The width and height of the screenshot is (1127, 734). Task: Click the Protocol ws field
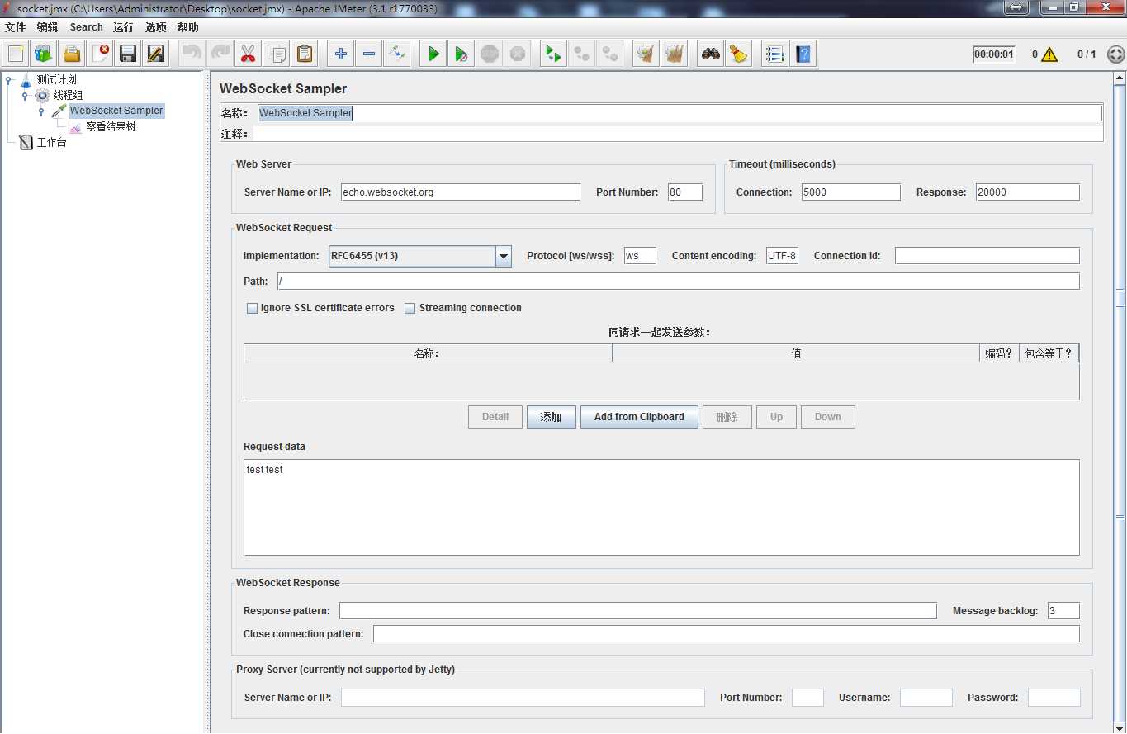pyautogui.click(x=640, y=256)
